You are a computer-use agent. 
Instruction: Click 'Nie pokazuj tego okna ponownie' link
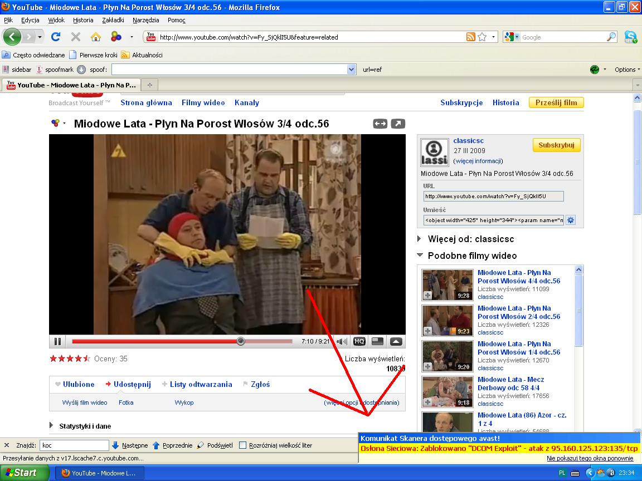590,458
